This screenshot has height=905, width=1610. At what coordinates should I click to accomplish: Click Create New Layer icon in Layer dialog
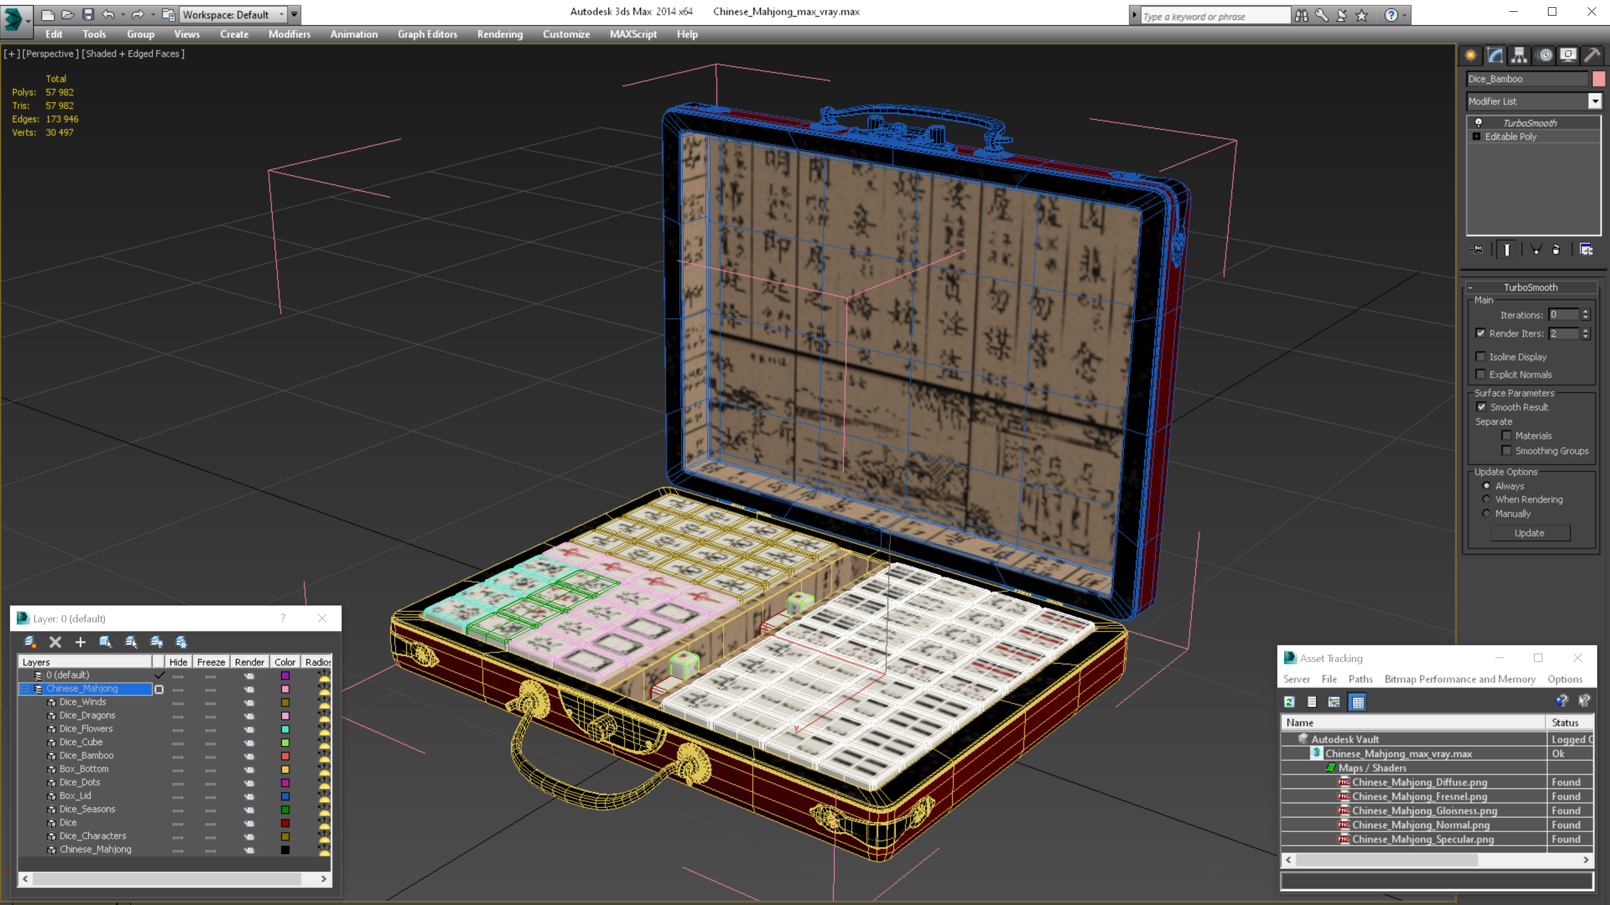30,642
